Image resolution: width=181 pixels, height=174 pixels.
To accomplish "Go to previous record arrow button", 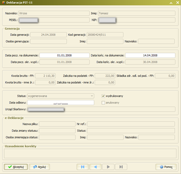I will 96,167.
